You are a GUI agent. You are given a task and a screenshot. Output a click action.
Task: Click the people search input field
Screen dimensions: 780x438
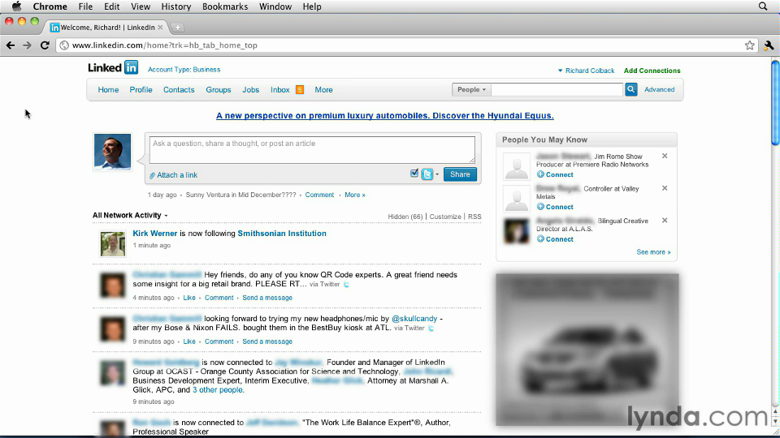(x=557, y=89)
